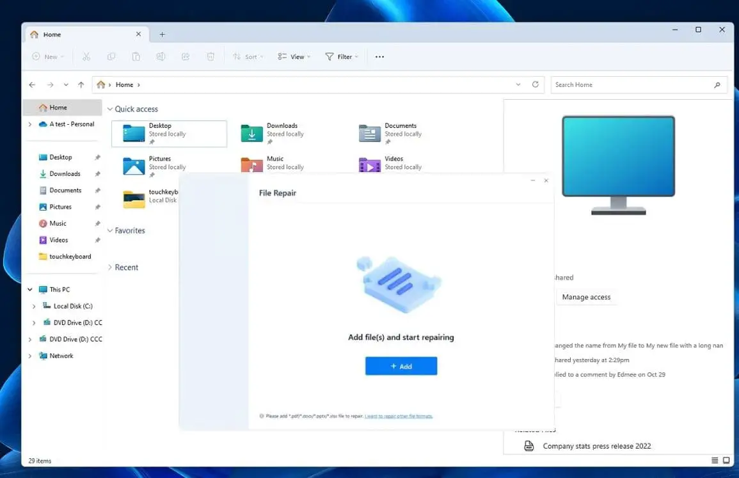Collapse the Favorites section
This screenshot has width=739, height=478.
pos(110,230)
